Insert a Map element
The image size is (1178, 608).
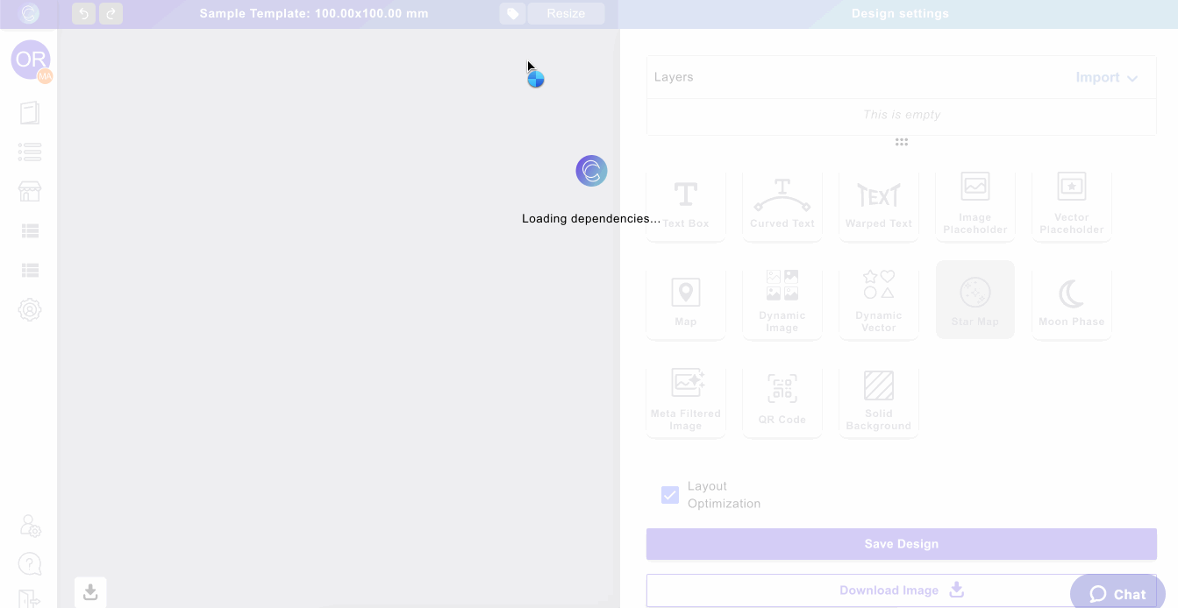[x=685, y=300]
